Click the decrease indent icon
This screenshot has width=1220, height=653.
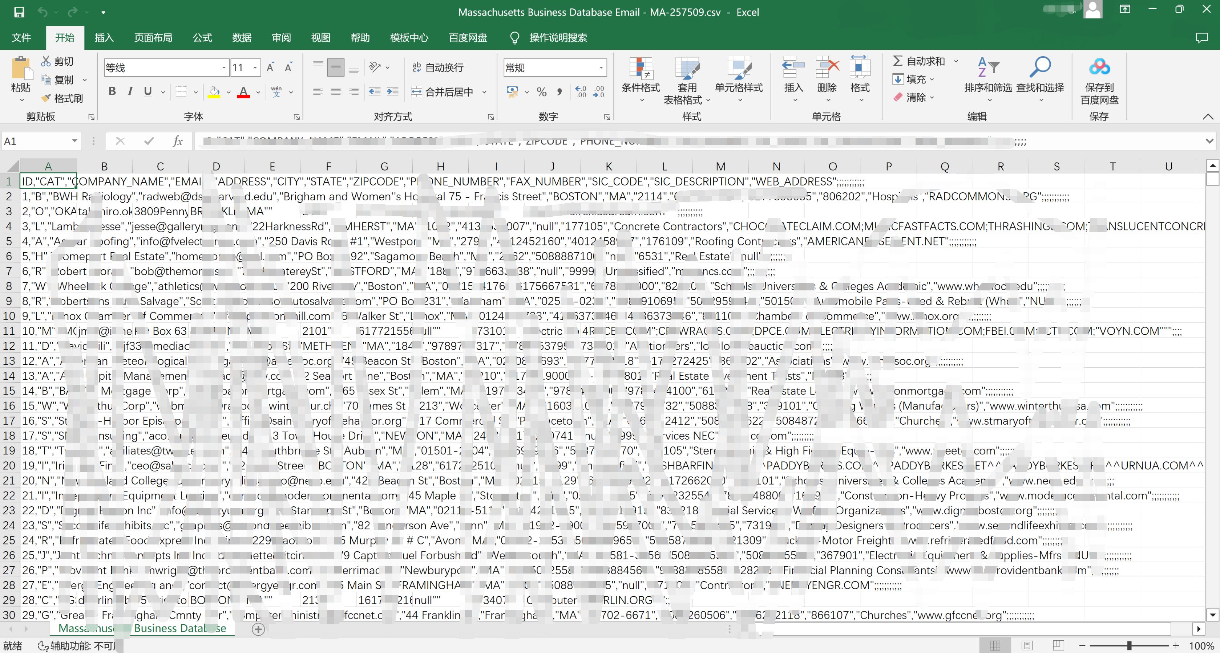click(375, 92)
